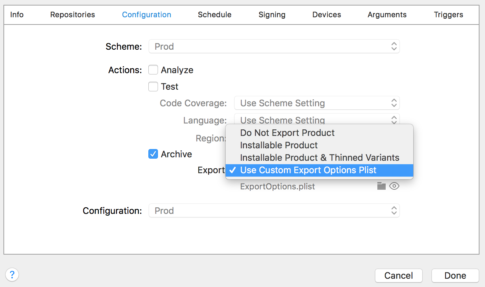
Task: Open the Language dropdown
Action: [317, 119]
